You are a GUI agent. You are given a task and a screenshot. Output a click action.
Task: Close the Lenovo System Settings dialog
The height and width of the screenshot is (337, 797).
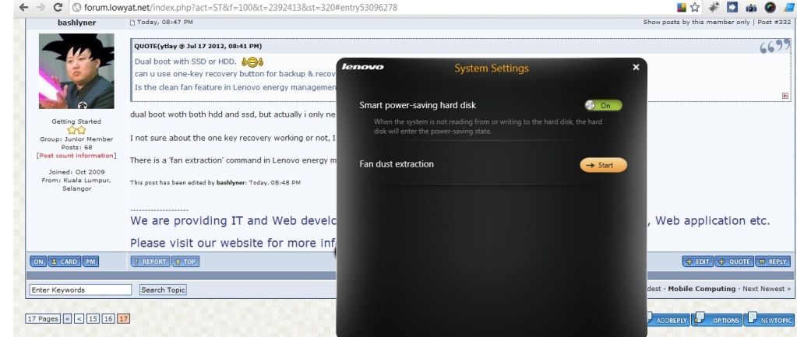tap(636, 67)
